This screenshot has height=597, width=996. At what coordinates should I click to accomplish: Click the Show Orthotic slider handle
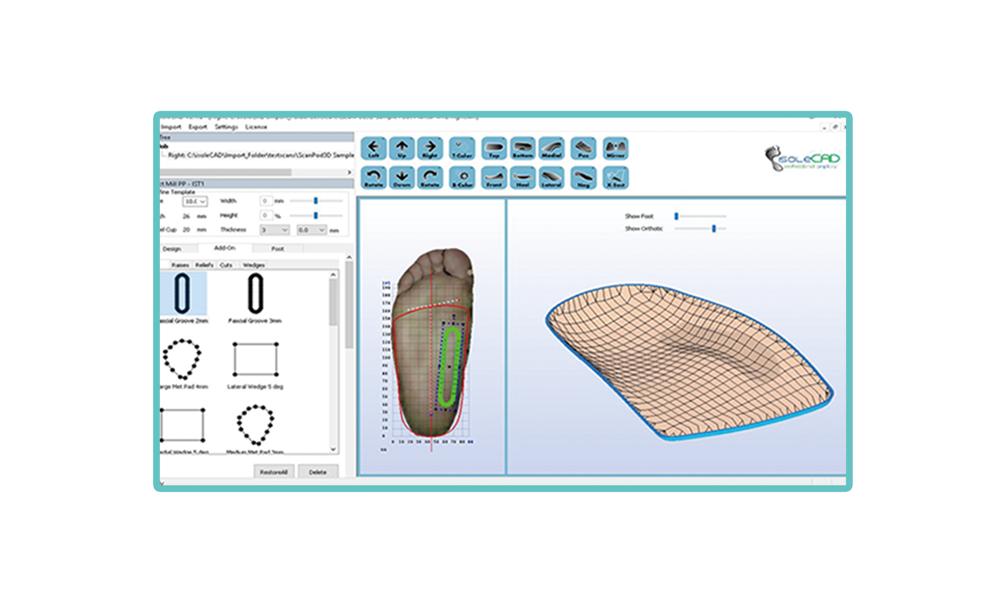pos(713,228)
